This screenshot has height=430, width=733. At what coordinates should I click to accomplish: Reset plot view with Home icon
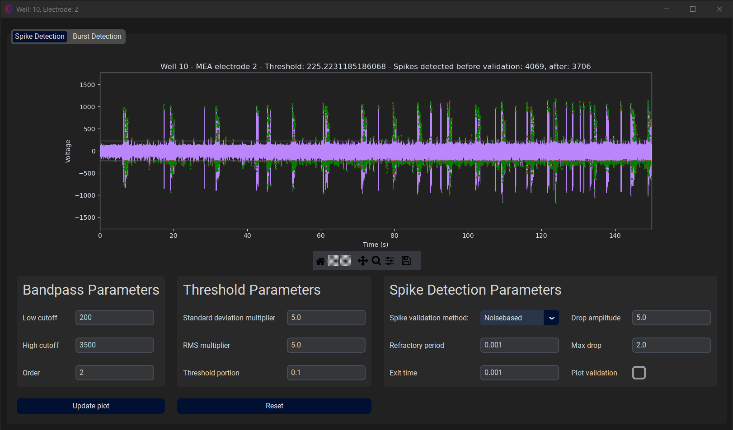[x=320, y=261]
